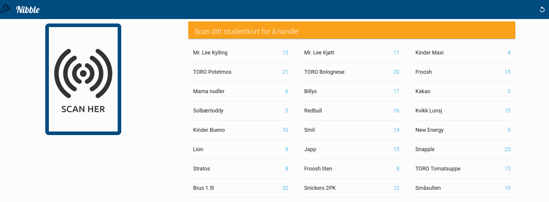
Task: Click the price 23 next to Snapple
Action: [x=507, y=149]
